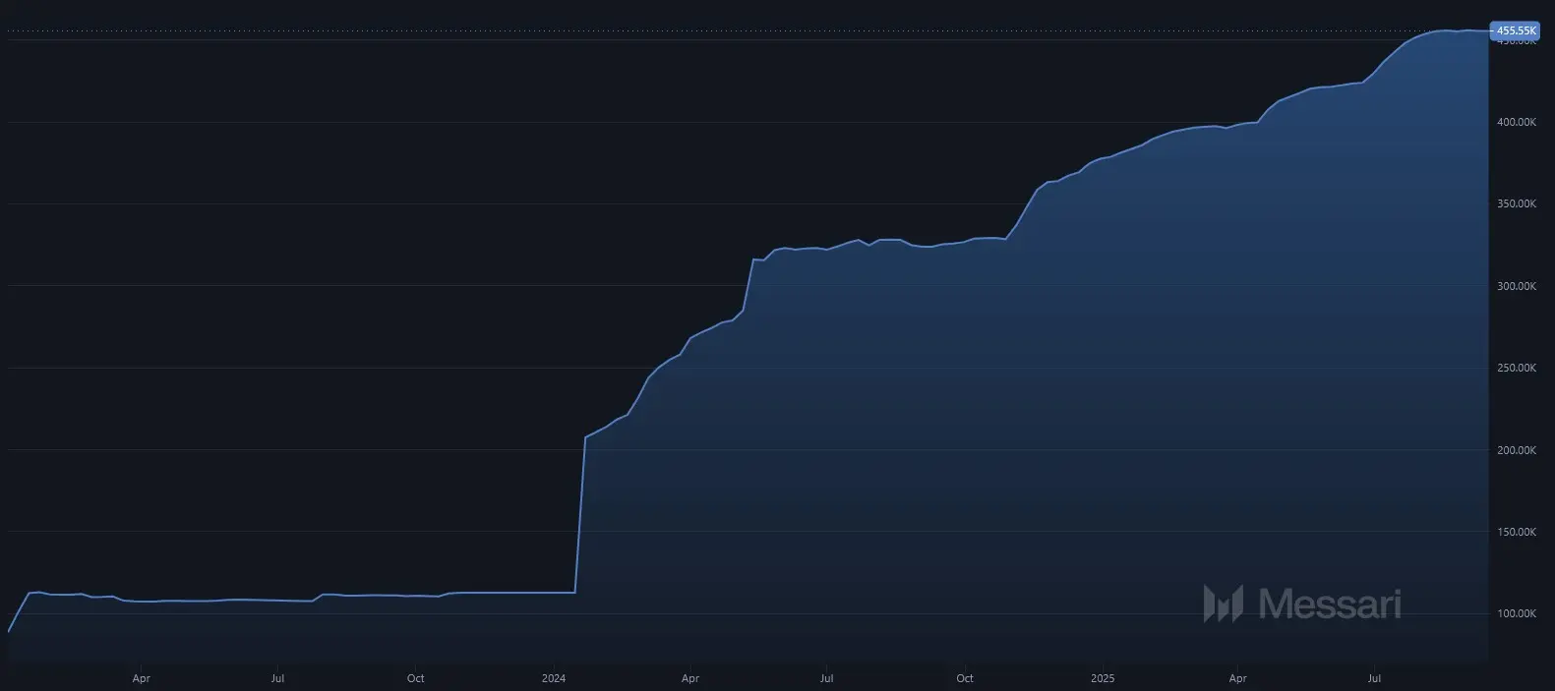
Task: Click the 100.00K y-axis label
Action: [x=1516, y=613]
